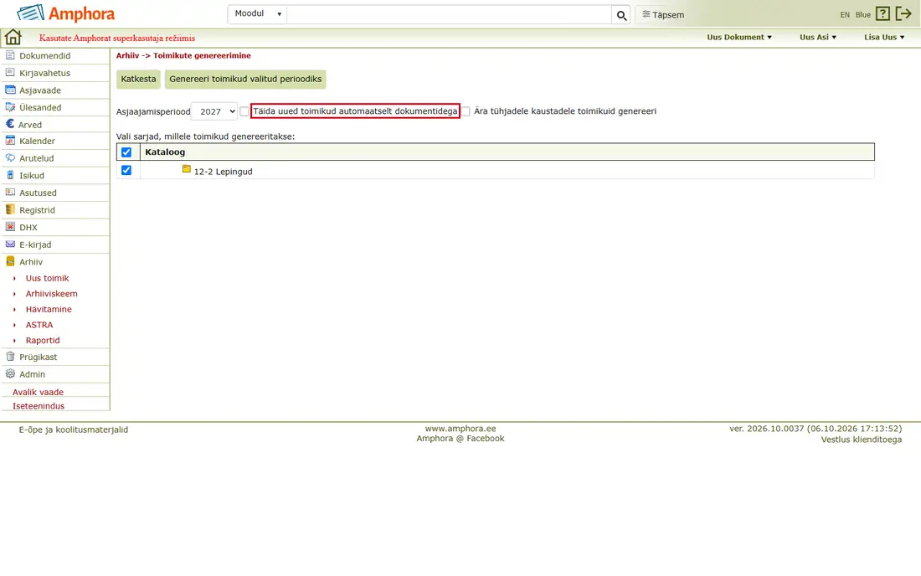Switch language with the EN link

click(x=845, y=15)
